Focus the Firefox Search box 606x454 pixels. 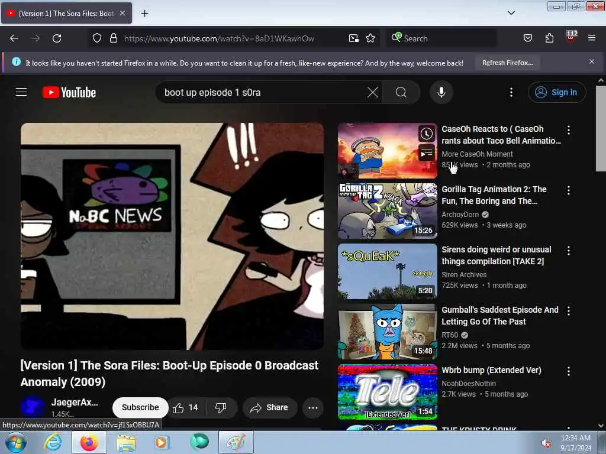pyautogui.click(x=440, y=38)
